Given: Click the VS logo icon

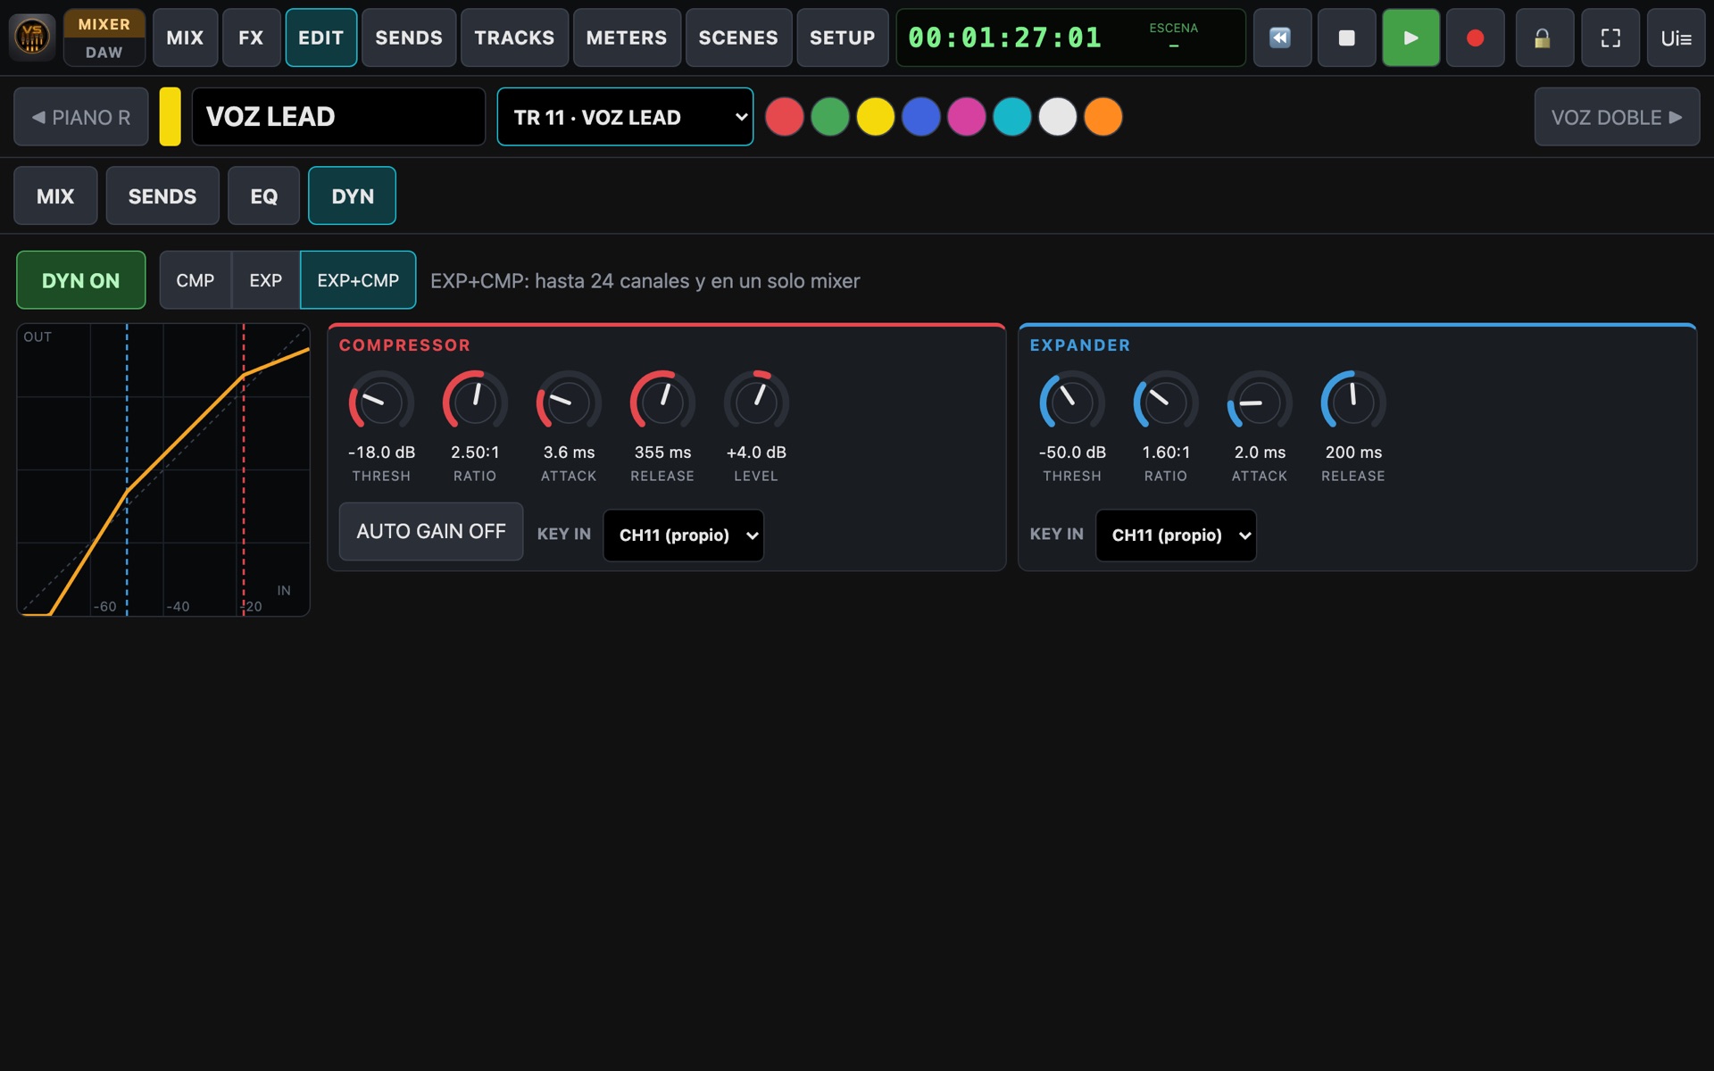Looking at the screenshot, I should (32, 37).
